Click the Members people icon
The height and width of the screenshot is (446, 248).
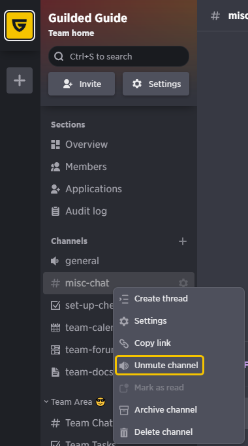(55, 167)
